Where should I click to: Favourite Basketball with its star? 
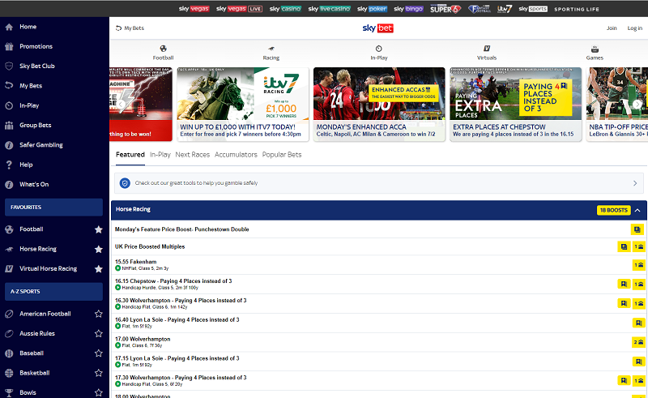[x=98, y=373]
